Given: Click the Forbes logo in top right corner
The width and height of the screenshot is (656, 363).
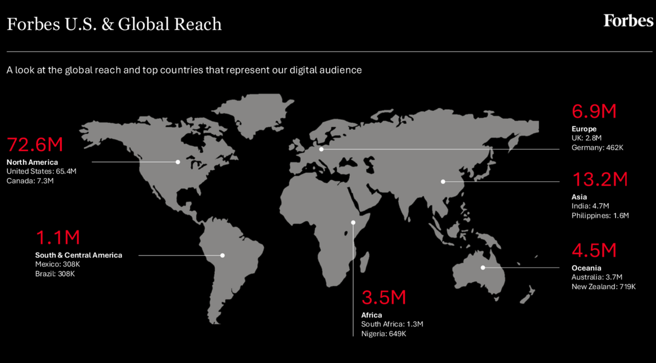Looking at the screenshot, I should 627,21.
